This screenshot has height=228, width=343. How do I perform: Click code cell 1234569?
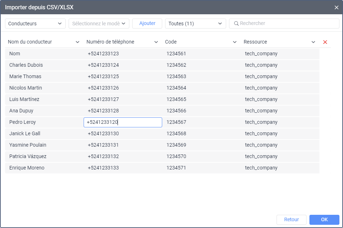coord(176,145)
